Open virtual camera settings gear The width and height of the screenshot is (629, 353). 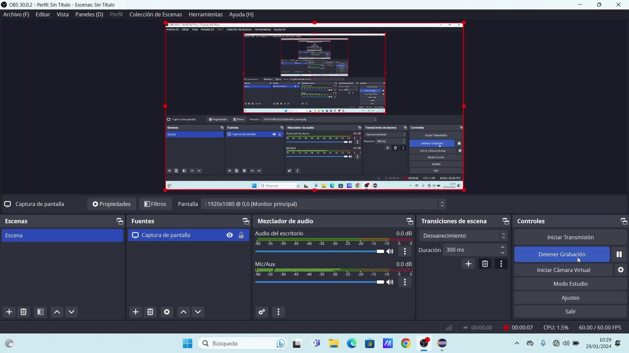(621, 270)
